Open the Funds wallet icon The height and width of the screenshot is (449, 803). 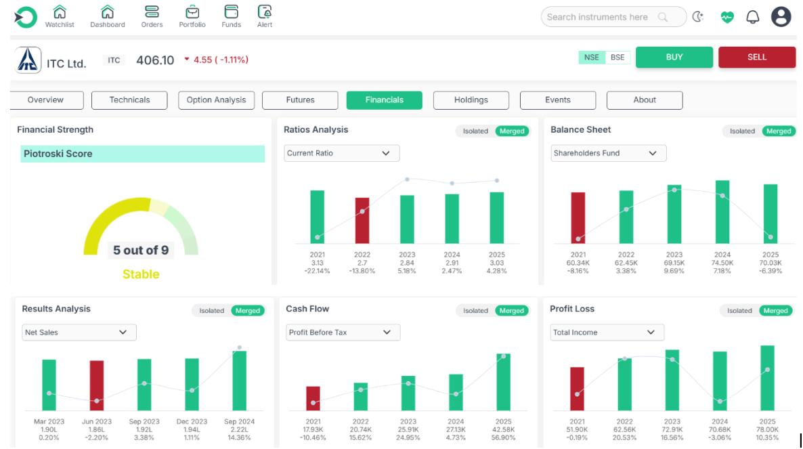(x=231, y=13)
